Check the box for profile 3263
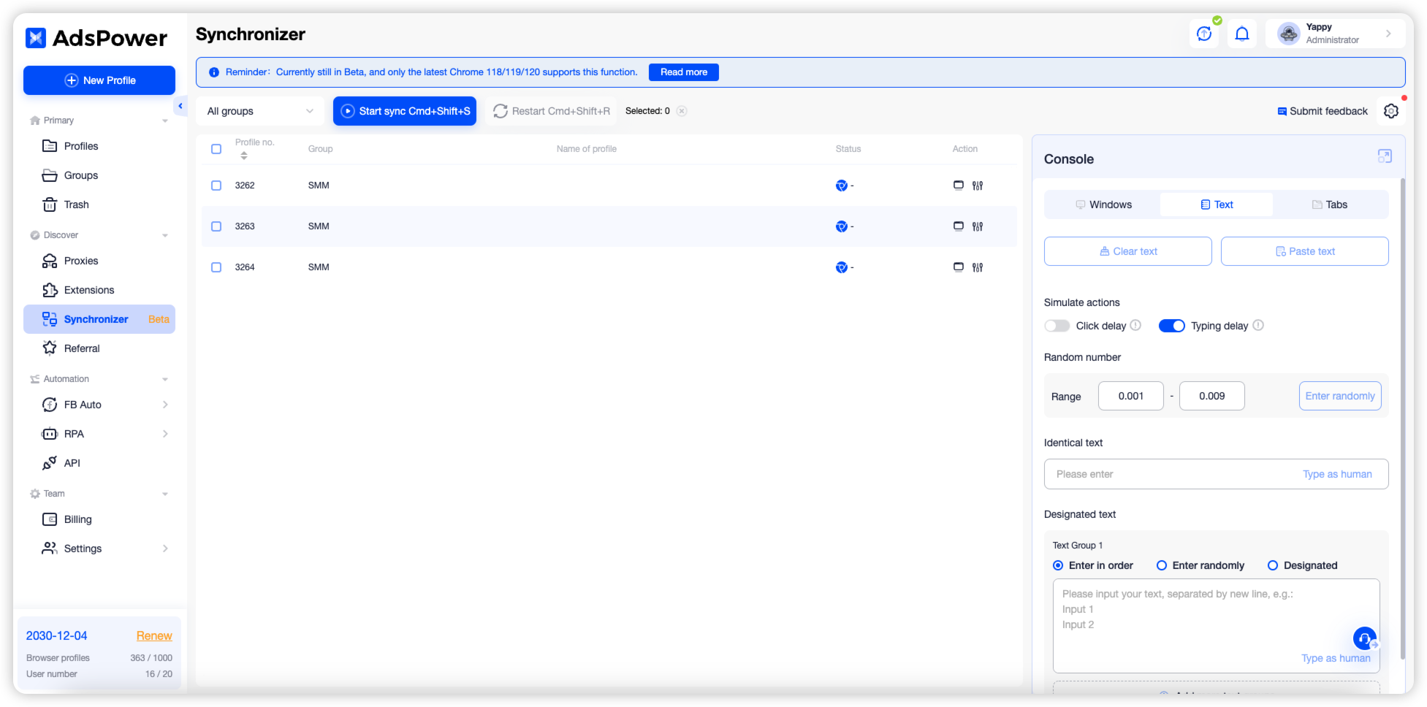 click(216, 226)
